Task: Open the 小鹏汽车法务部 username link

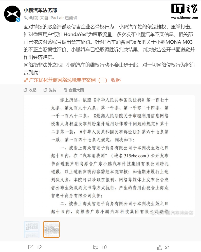Action: pyautogui.click(x=40, y=10)
